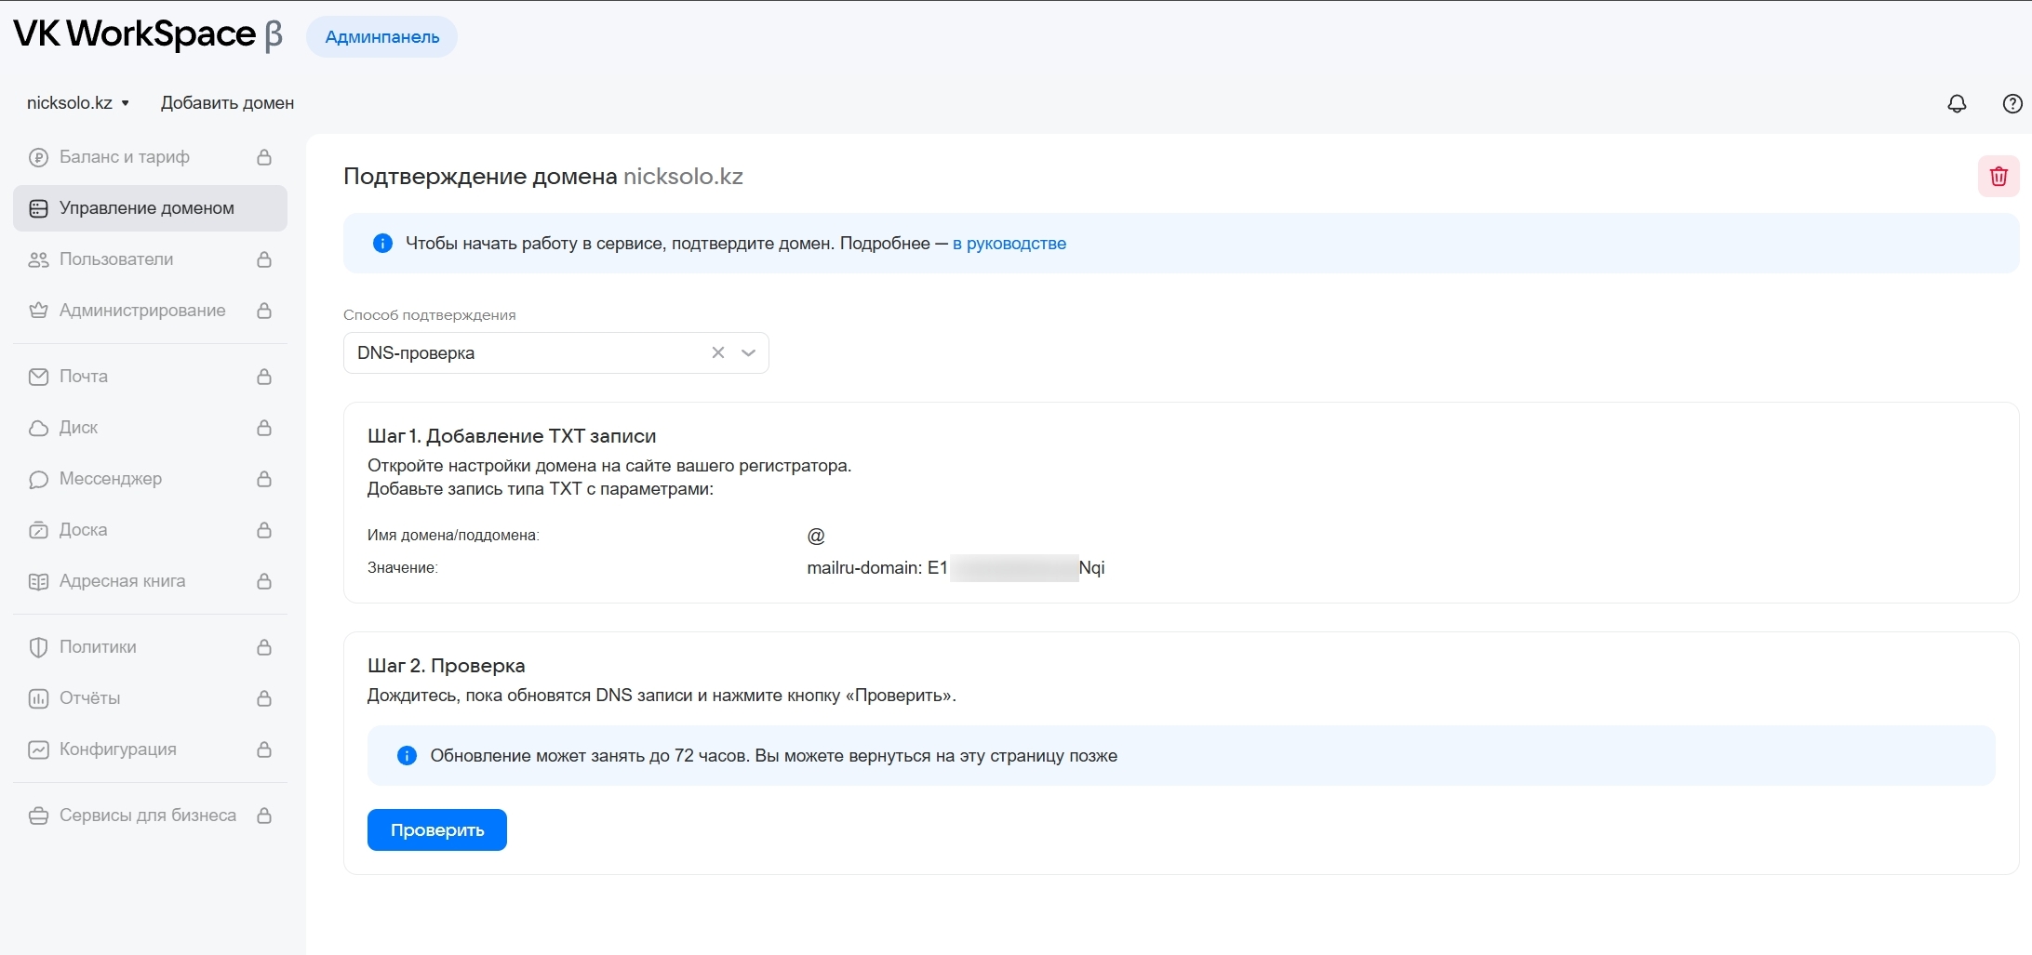The height and width of the screenshot is (955, 2032).
Task: Select Администрирование in the sidebar
Action: pyautogui.click(x=141, y=311)
